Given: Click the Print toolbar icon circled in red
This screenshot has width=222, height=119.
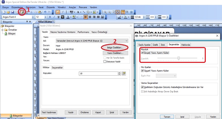Looking at the screenshot, I should [22, 12].
